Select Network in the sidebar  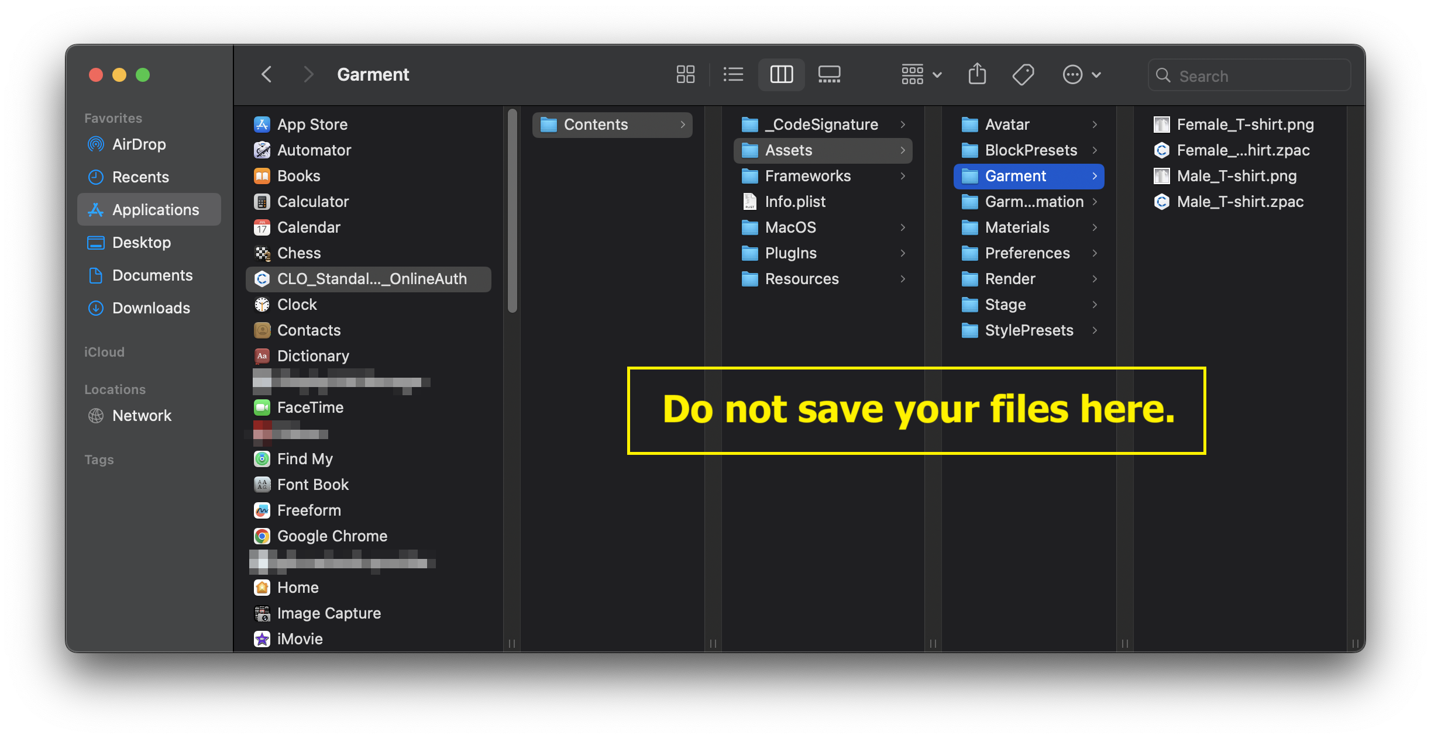point(149,416)
